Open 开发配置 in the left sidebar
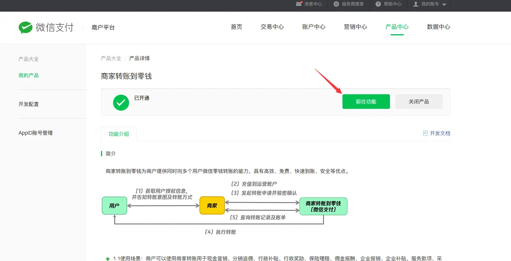 click(28, 104)
